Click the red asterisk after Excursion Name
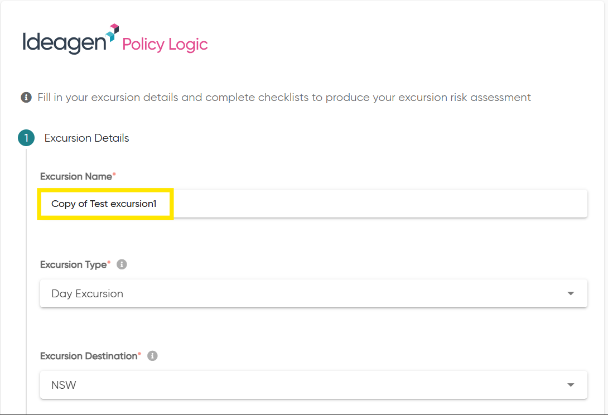Screen dimensions: 608x415 pyautogui.click(x=114, y=174)
